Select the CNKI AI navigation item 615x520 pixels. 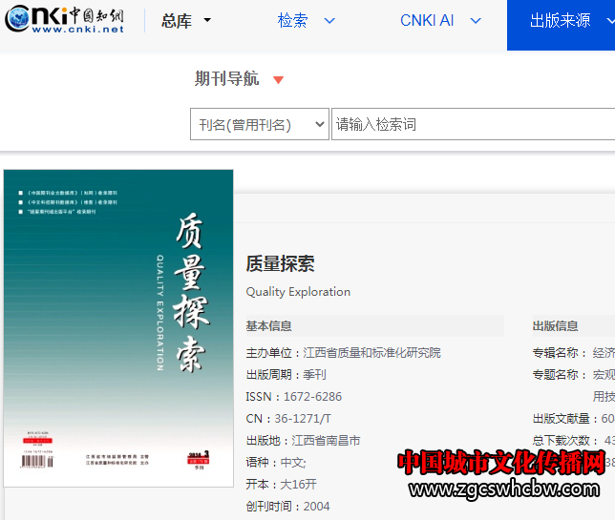pyautogui.click(x=427, y=21)
